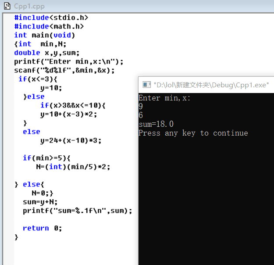
Task: Click the console input value 6
Action: pyautogui.click(x=141, y=115)
